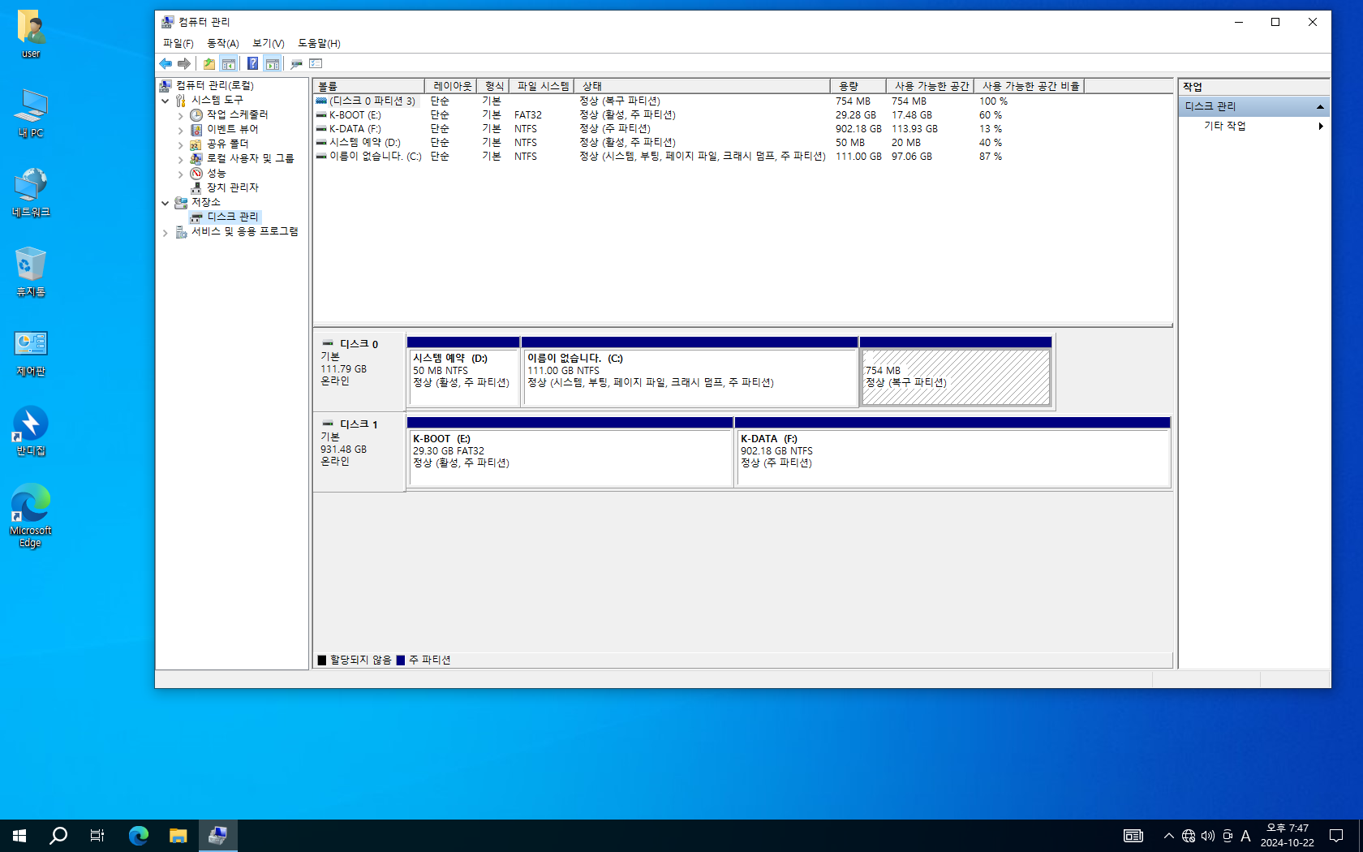Click the blue 주 파티션 legend swatch
This screenshot has height=852, width=1363.
pos(400,661)
